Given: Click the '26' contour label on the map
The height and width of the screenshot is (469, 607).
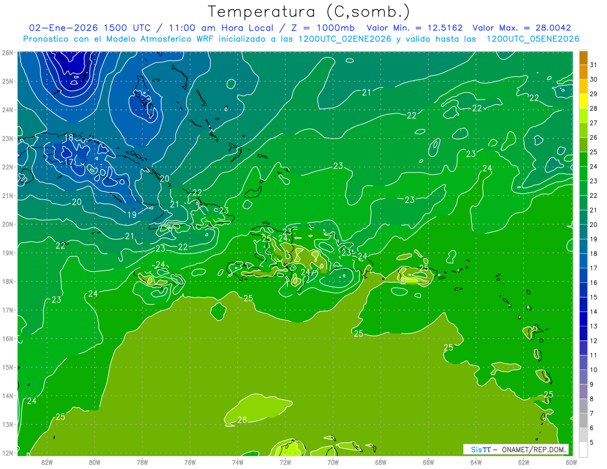Looking at the screenshot, I should pyautogui.click(x=242, y=420).
